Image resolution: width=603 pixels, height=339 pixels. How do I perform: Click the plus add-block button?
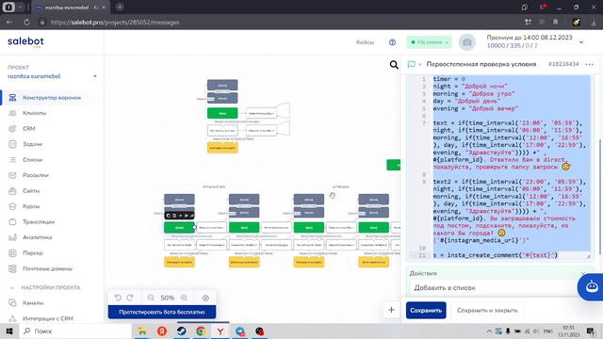pyautogui.click(x=391, y=310)
